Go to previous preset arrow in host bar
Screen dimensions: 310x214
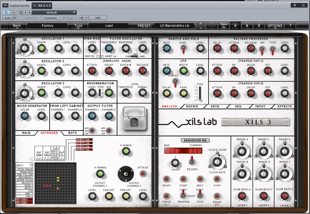25,12
